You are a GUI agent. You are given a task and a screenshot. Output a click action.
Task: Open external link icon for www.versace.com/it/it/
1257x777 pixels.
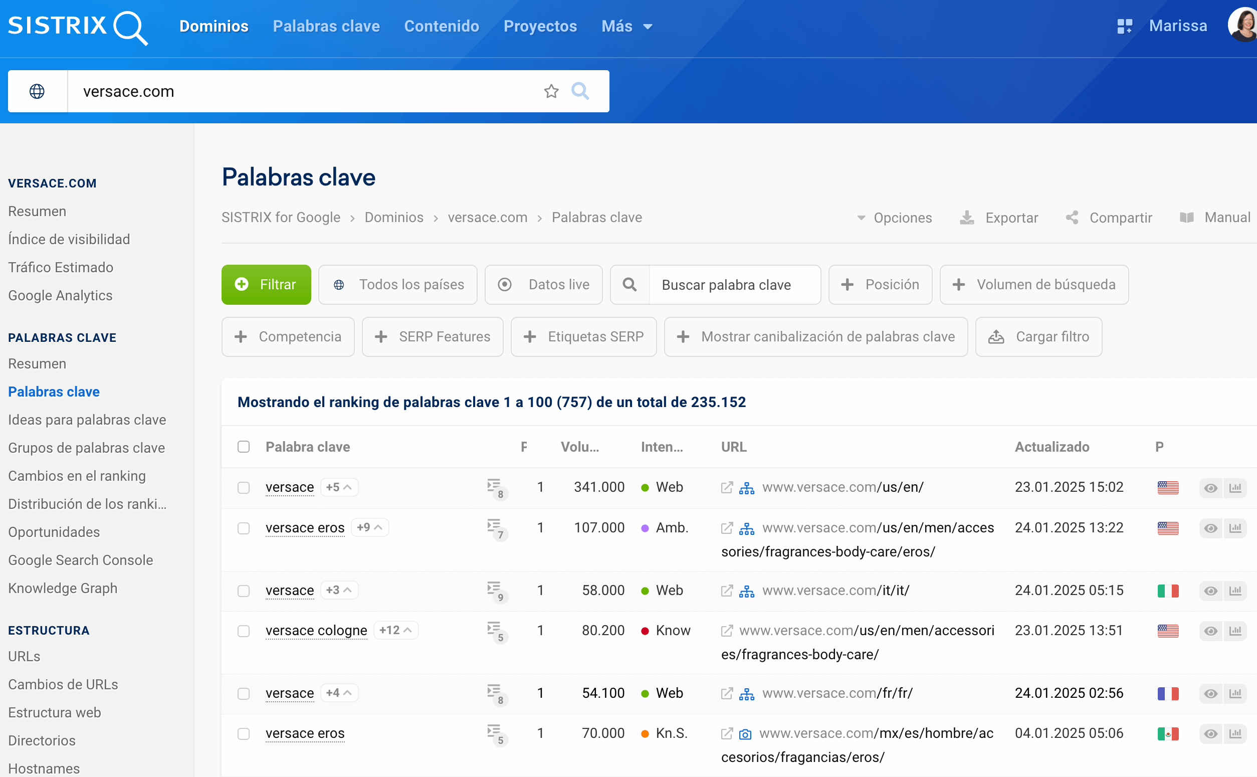coord(726,591)
